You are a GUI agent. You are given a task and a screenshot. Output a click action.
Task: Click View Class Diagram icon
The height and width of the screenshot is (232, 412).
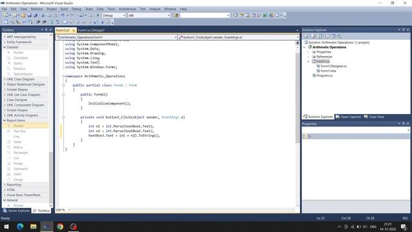339,36
